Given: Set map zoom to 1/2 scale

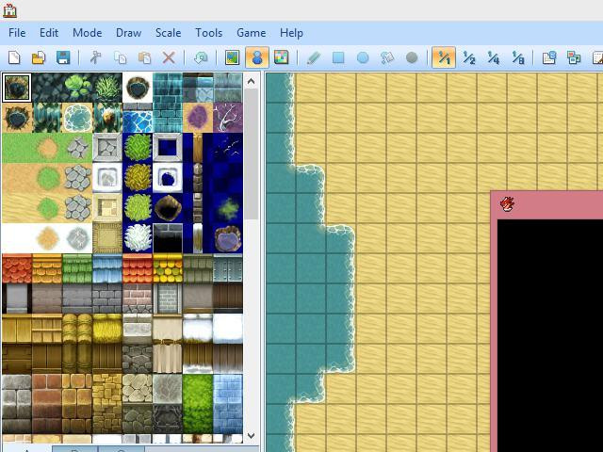Looking at the screenshot, I should 469,57.
